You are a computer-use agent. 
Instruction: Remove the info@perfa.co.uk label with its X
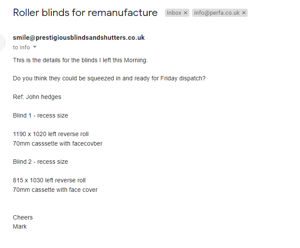pyautogui.click(x=244, y=13)
